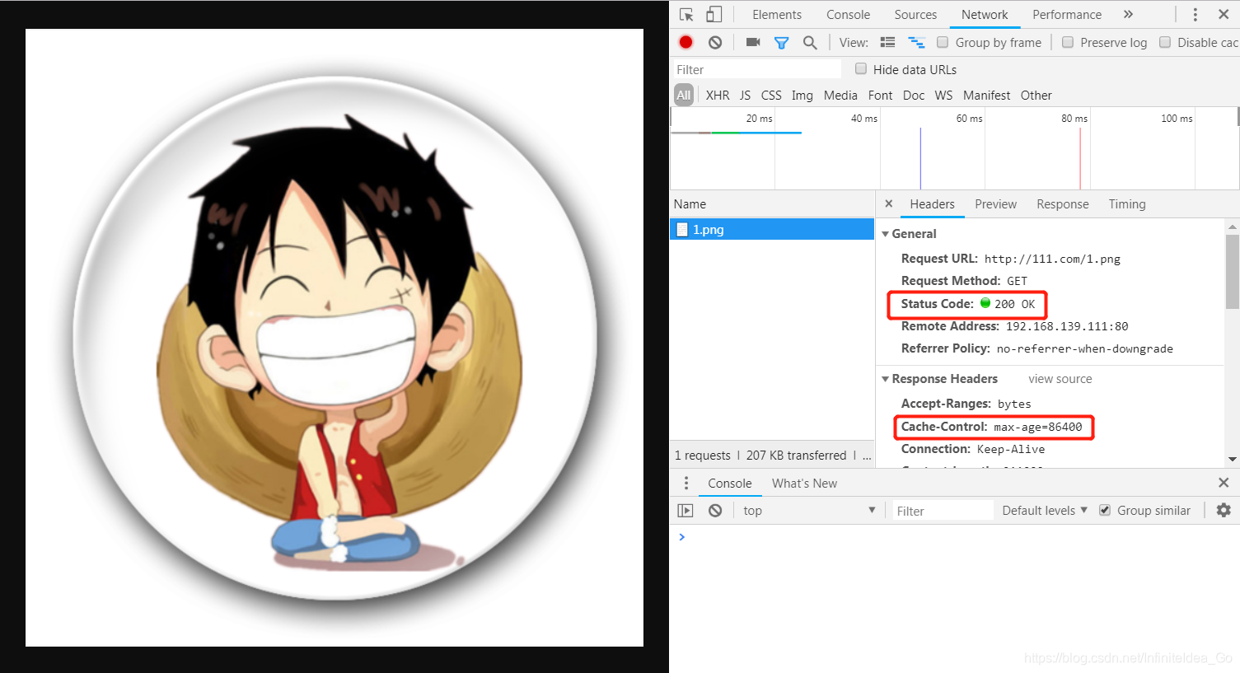Check Hide data URLs
Image resolution: width=1240 pixels, height=673 pixels.
861,69
